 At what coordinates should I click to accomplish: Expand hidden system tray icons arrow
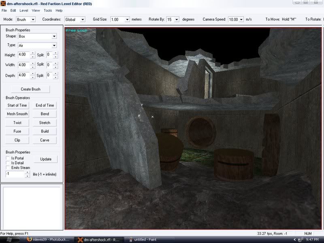(294, 240)
